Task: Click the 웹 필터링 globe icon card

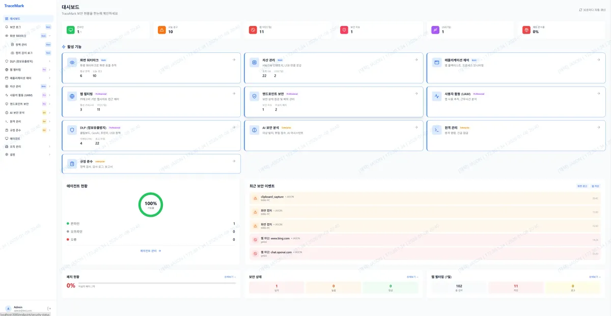Action: pos(151,101)
